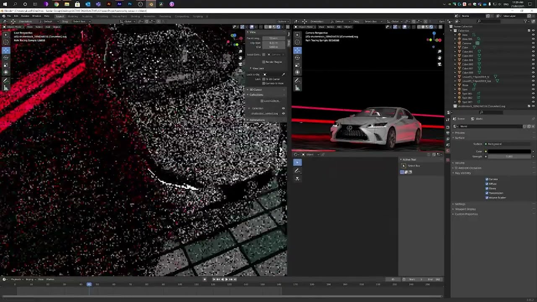Image resolution: width=537 pixels, height=302 pixels.
Task: Click the zoom magnifier icon in left viewport
Action: click(x=240, y=52)
